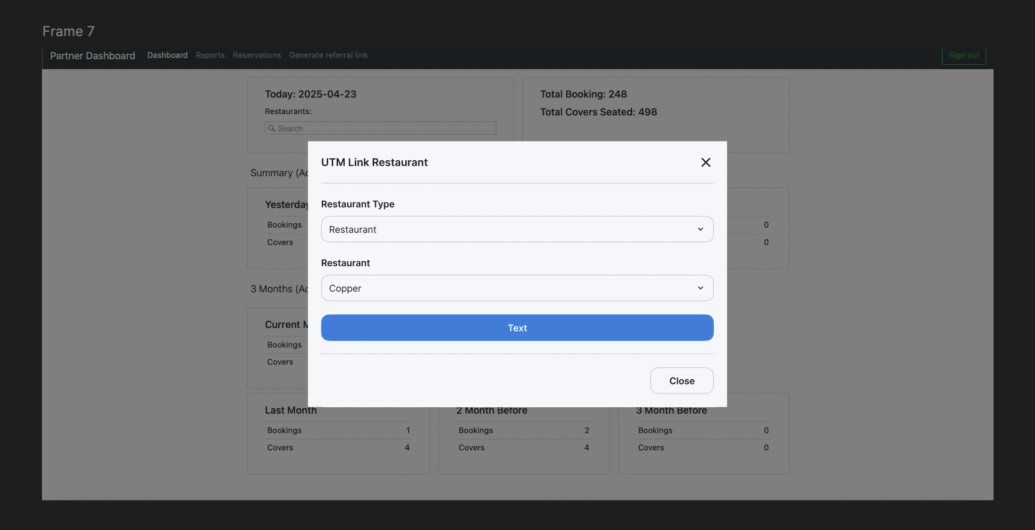Select Generate referral link in navbar
This screenshot has height=530, width=1035.
pos(328,55)
